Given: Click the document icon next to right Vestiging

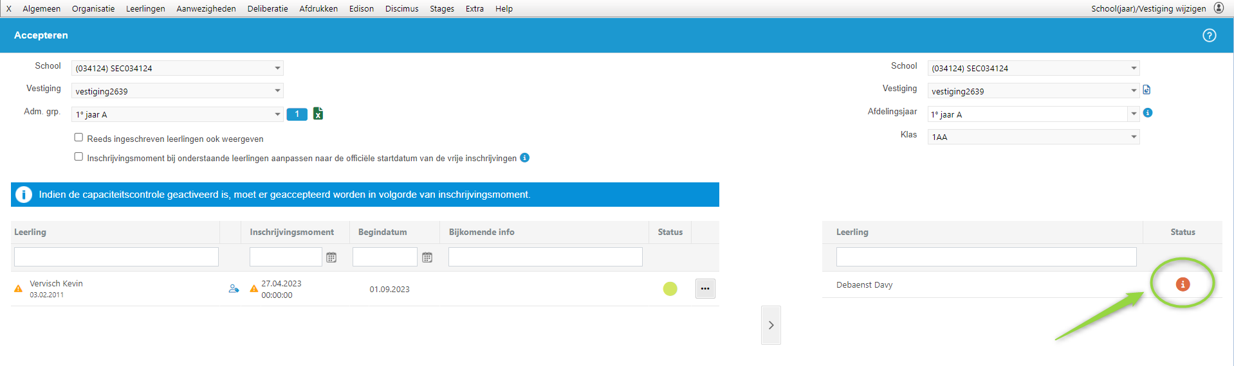Looking at the screenshot, I should [x=1147, y=90].
